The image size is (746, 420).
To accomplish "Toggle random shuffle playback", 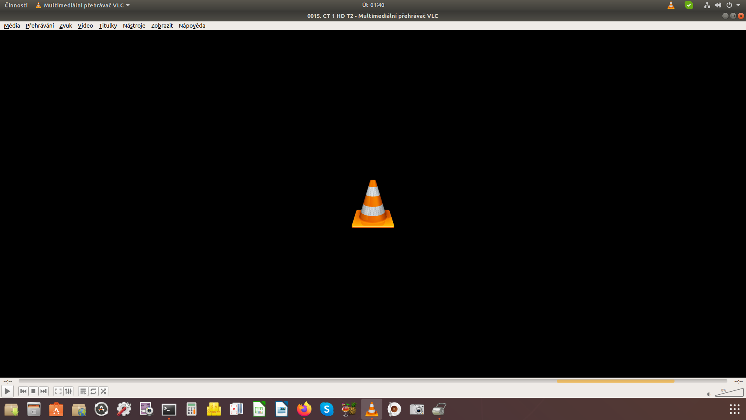I will click(103, 391).
